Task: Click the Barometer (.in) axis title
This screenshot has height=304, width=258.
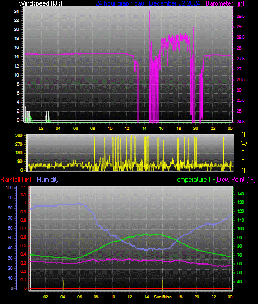Action: 225,3
